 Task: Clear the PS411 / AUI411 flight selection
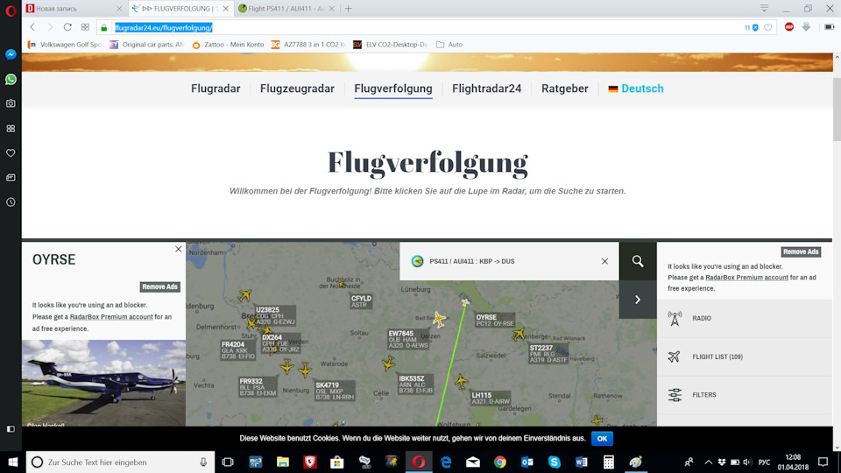coord(604,261)
